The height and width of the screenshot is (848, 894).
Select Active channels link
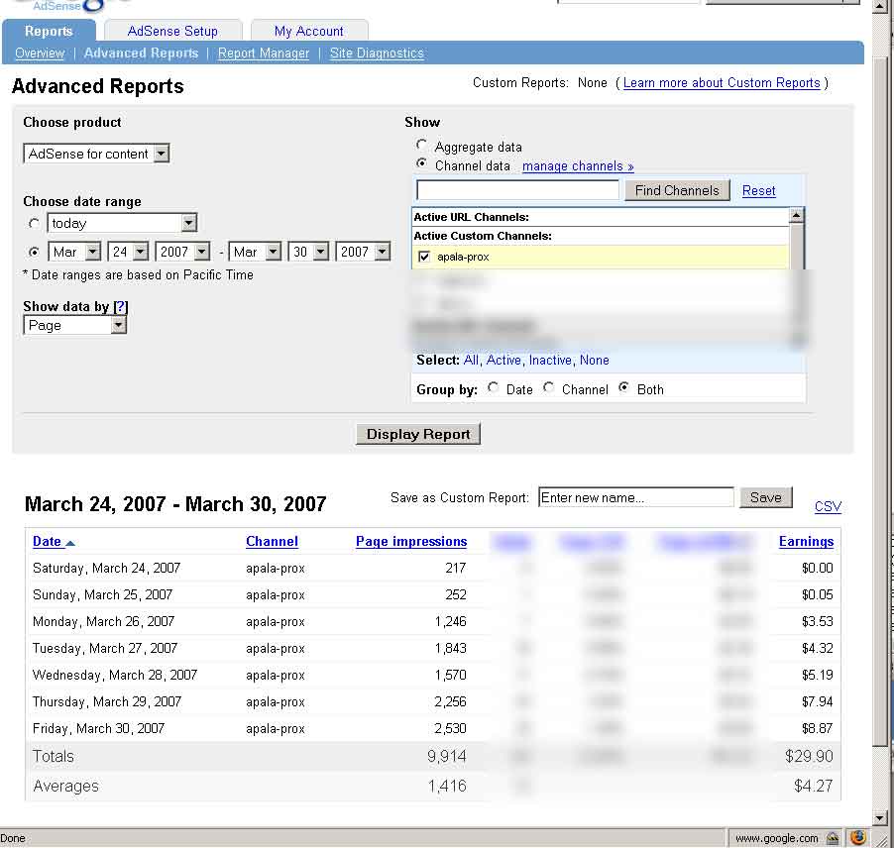click(503, 361)
